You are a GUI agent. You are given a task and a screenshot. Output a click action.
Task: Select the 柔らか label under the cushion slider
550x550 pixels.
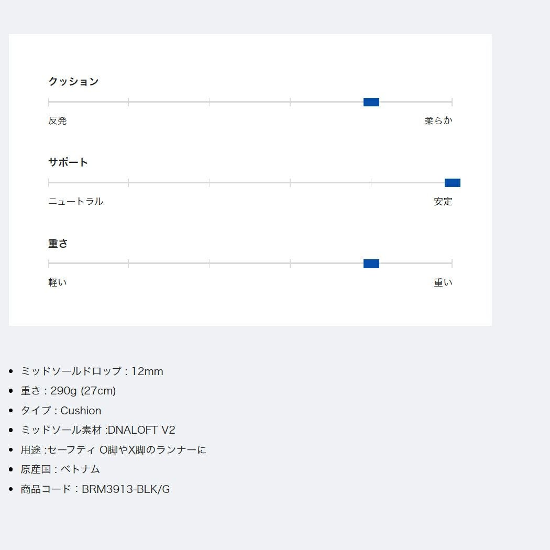coord(438,121)
